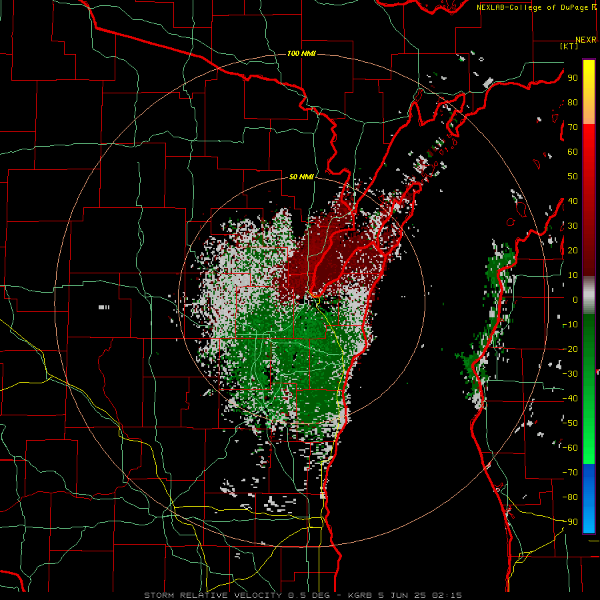Click the 70 value on the velocity scale

tap(573, 127)
